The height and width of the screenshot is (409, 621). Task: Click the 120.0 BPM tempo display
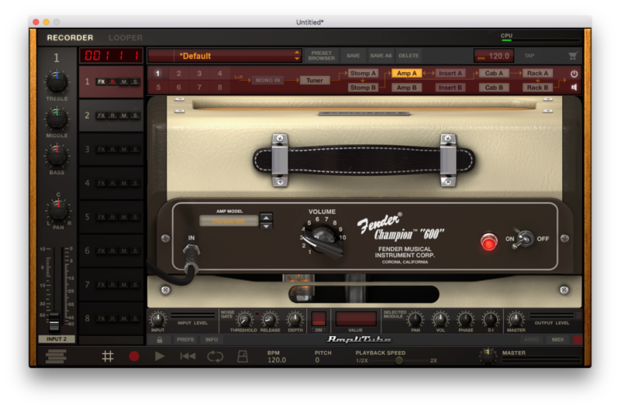pyautogui.click(x=494, y=56)
